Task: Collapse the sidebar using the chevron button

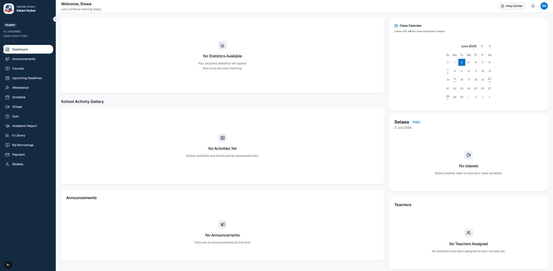Action: point(56,19)
